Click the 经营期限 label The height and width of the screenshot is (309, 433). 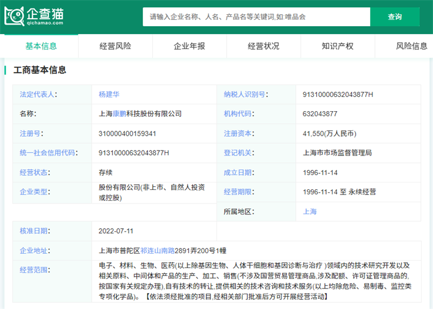point(239,192)
